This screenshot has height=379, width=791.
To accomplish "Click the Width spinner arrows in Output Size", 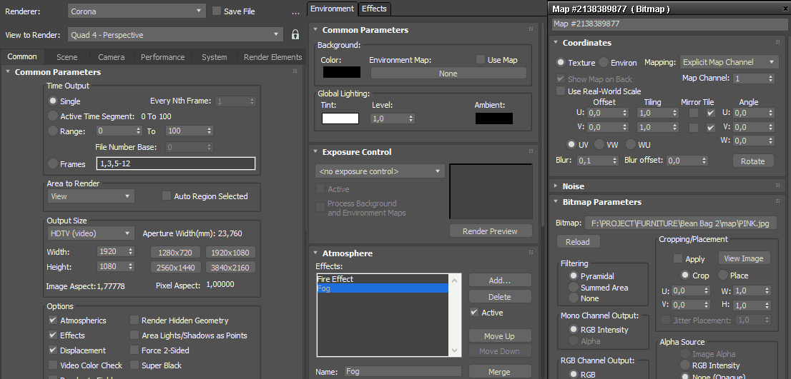I will pyautogui.click(x=130, y=252).
